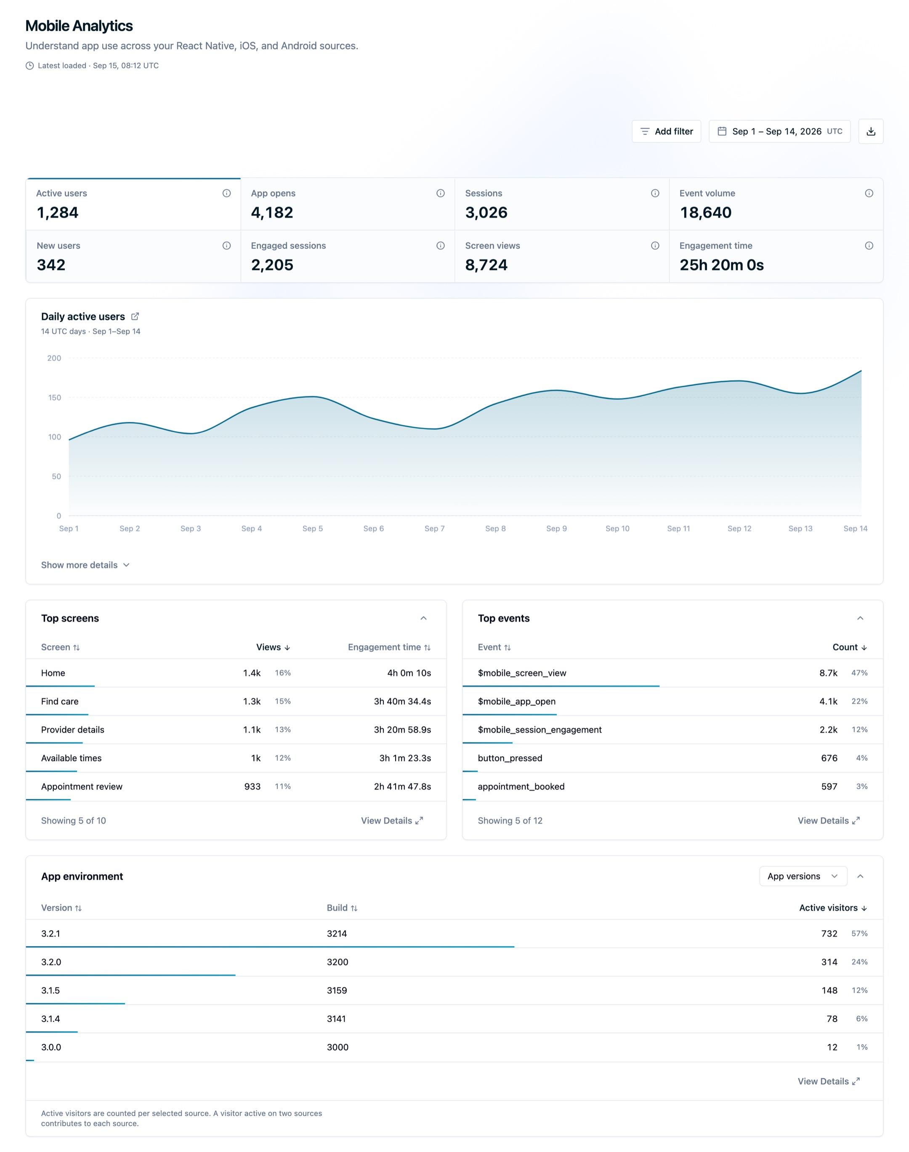Open info tooltip for Screen views

(655, 245)
